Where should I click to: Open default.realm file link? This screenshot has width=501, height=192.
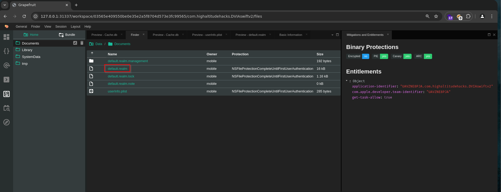118,69
